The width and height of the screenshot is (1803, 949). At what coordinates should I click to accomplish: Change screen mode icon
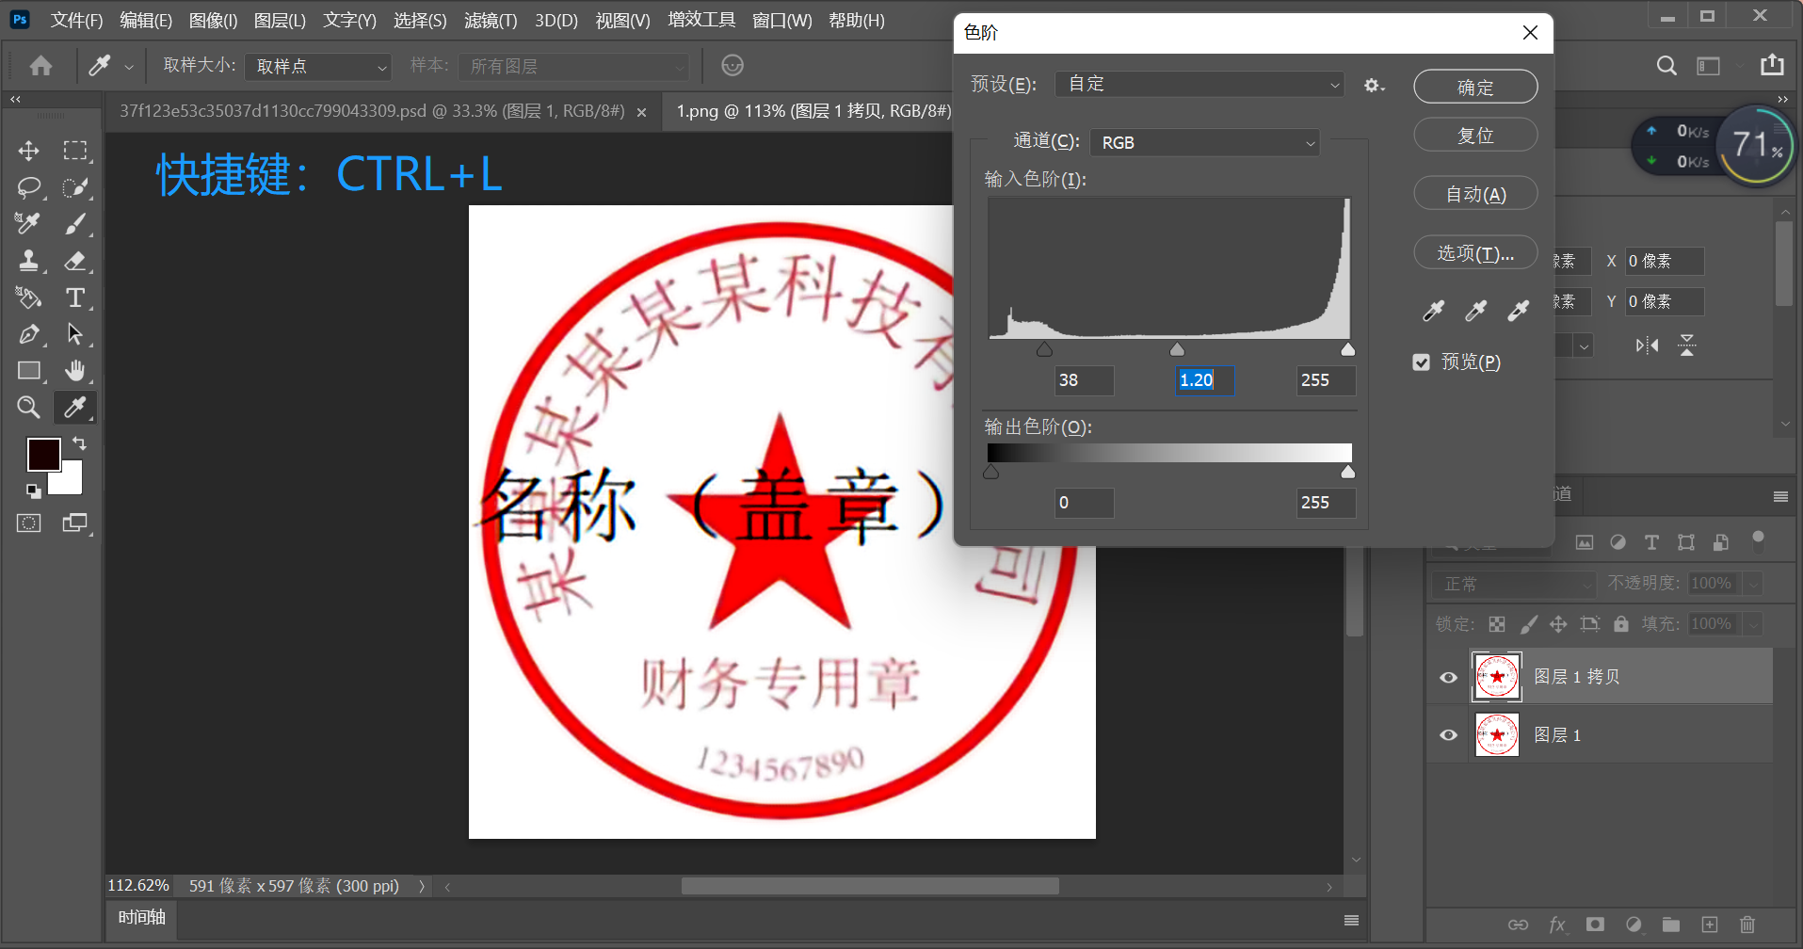click(75, 523)
